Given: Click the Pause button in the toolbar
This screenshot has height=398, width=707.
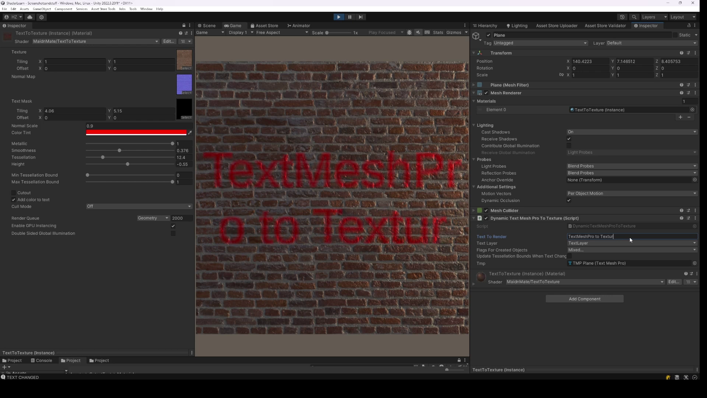Looking at the screenshot, I should tap(349, 17).
